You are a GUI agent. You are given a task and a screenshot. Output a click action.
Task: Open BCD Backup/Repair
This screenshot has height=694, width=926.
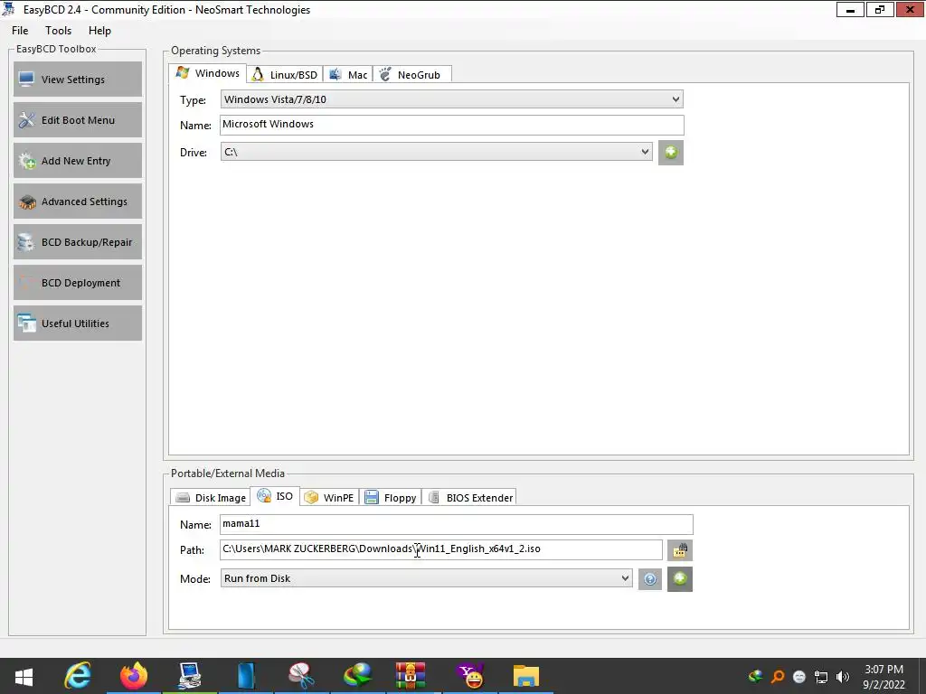pos(78,242)
